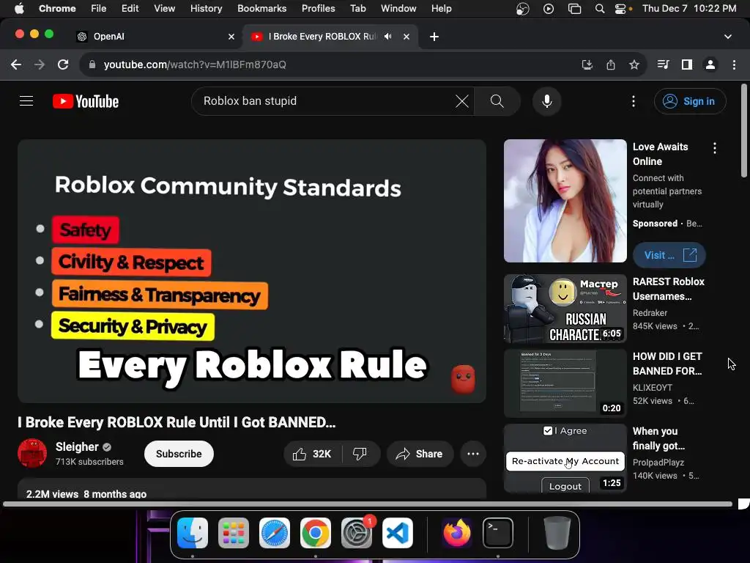Screen dimensions: 750x563
Task: Go forward with browser forward arrow
Action: pyautogui.click(x=40, y=65)
